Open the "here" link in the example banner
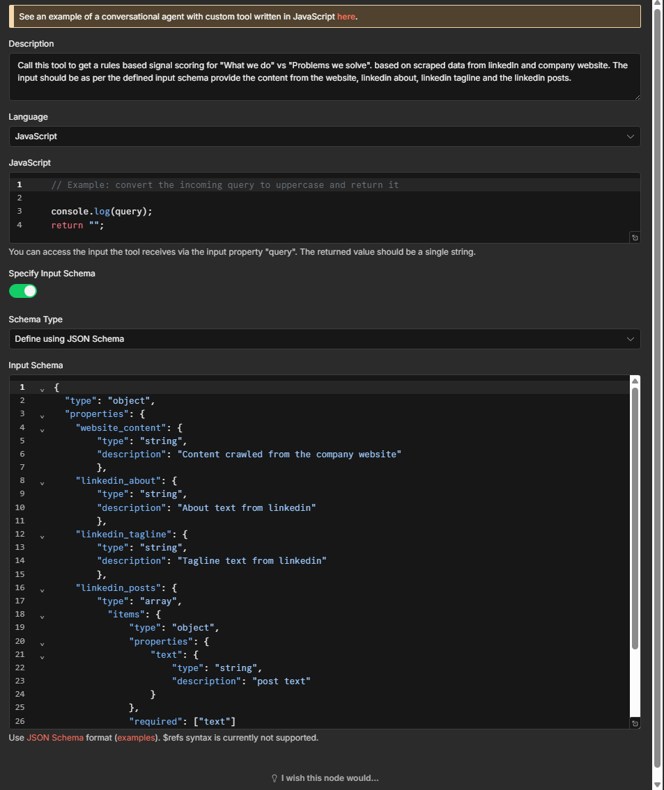Viewport: 664px width, 790px height. (346, 16)
